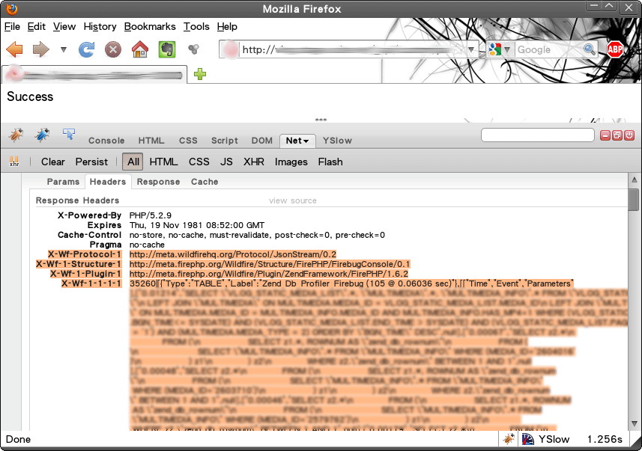642x451 pixels.
Task: Minimize Firebug with the red minus icon
Action: point(605,135)
